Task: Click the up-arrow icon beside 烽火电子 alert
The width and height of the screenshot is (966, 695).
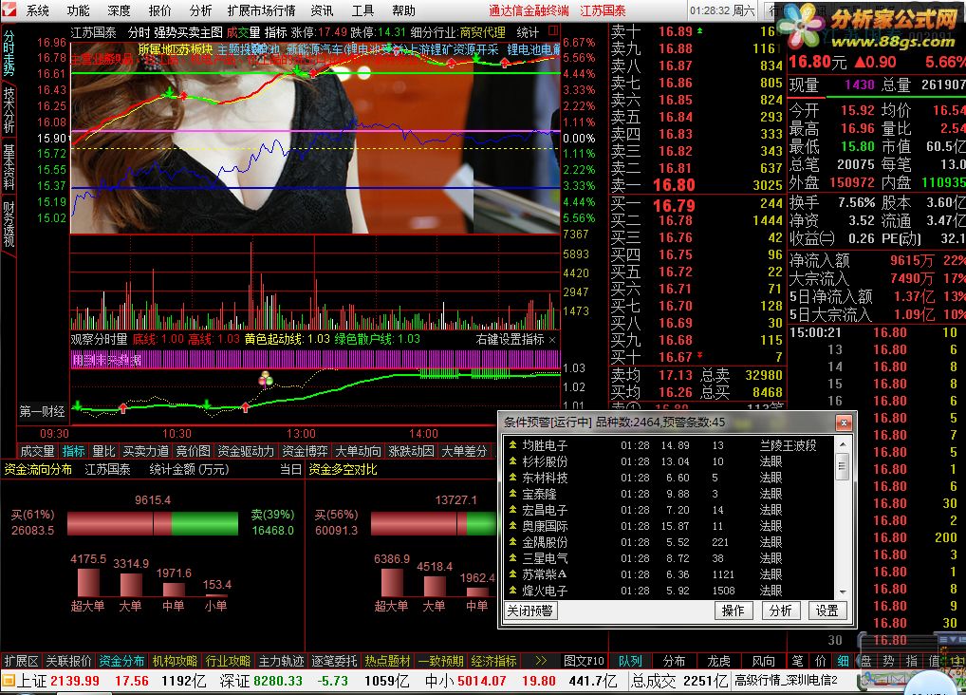Action: click(512, 591)
